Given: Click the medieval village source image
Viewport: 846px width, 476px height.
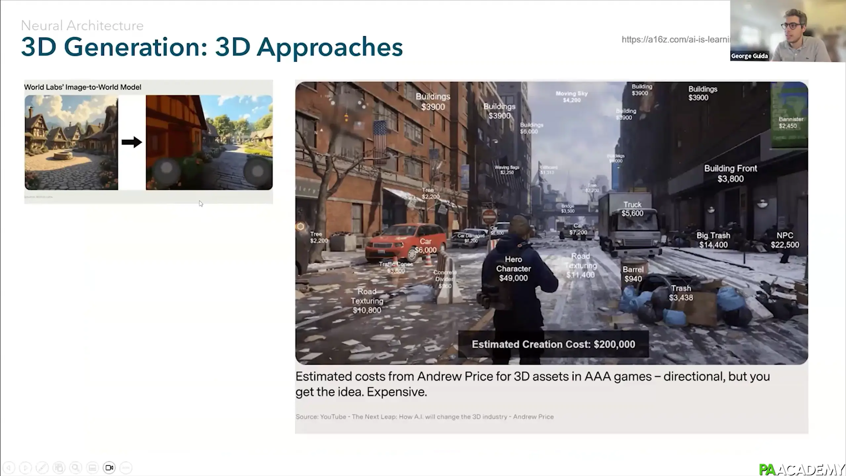Looking at the screenshot, I should (x=71, y=142).
